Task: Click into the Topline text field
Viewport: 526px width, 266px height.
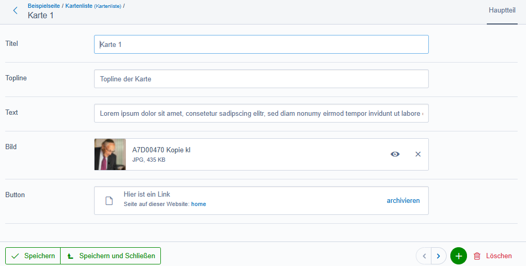Action: (x=261, y=79)
